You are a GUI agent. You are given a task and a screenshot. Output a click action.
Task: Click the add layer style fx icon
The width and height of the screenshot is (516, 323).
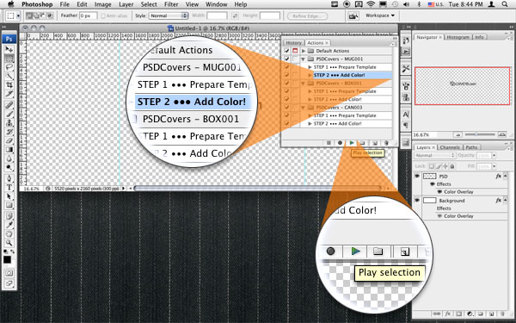tap(447, 314)
